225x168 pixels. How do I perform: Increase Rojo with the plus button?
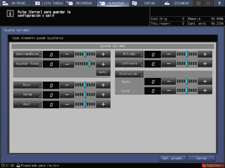click(103, 85)
